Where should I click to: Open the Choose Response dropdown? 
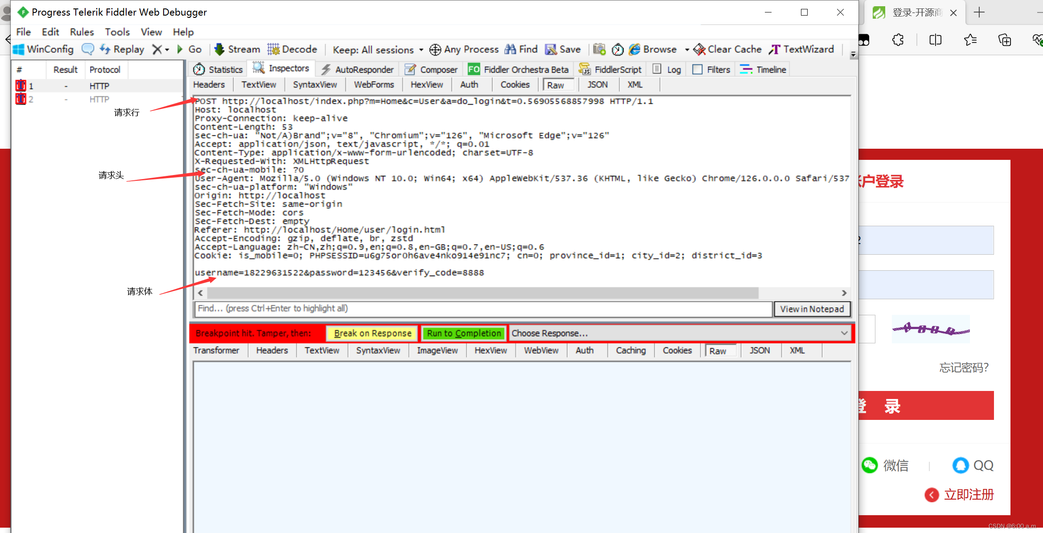tap(844, 333)
